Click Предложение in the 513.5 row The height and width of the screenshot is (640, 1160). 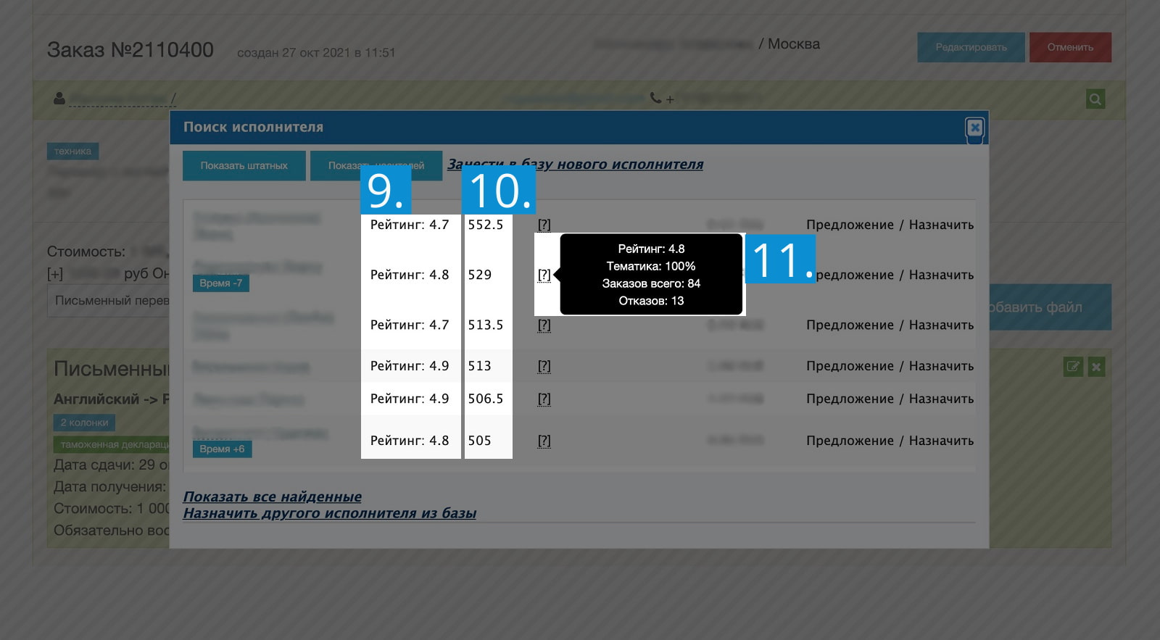850,325
